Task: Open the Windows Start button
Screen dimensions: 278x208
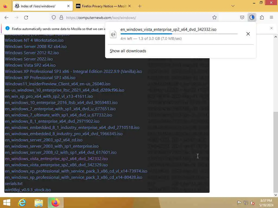Action: click(7, 203)
